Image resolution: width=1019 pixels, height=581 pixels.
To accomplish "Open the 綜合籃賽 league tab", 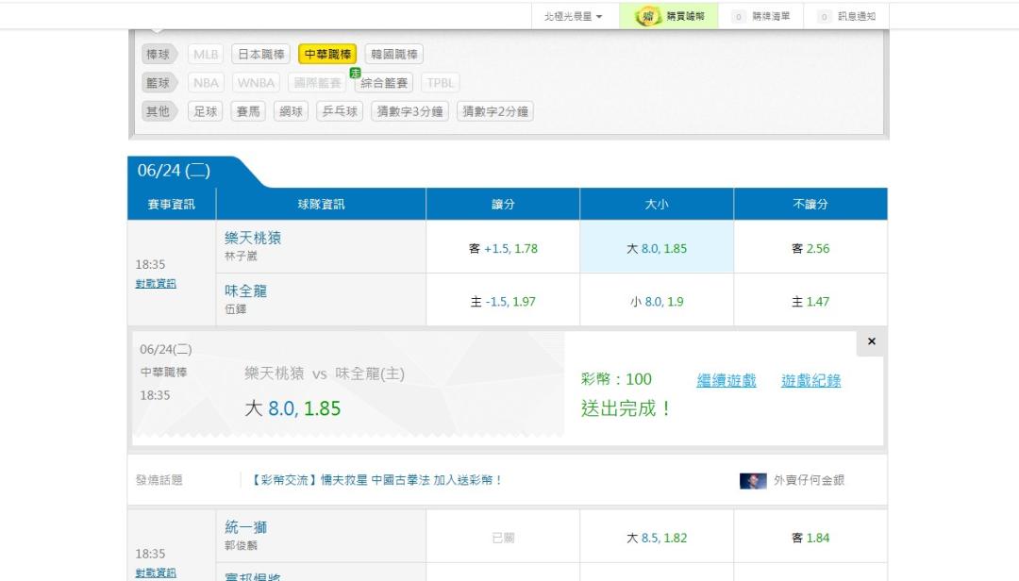I will 384,83.
